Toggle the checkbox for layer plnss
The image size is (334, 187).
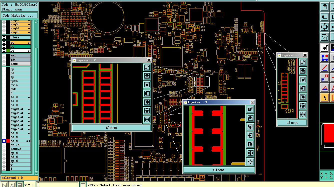pyautogui.click(x=4, y=37)
